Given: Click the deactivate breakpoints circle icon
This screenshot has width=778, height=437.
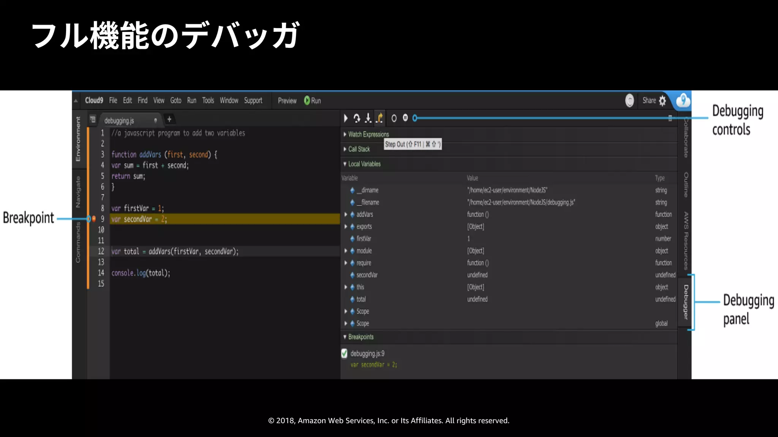Looking at the screenshot, I should click(394, 118).
